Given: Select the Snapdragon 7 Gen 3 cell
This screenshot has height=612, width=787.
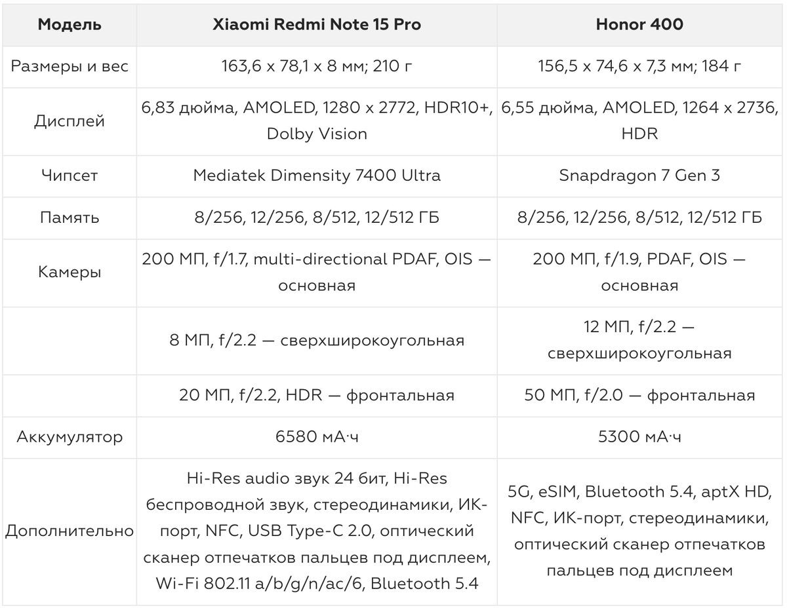Looking at the screenshot, I should (639, 175).
